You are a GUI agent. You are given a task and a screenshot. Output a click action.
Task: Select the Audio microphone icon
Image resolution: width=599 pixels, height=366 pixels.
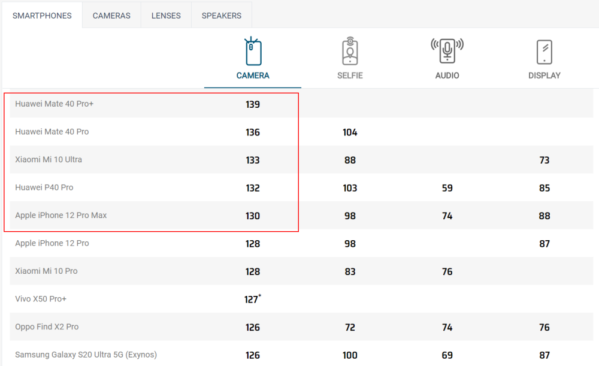[x=447, y=50]
